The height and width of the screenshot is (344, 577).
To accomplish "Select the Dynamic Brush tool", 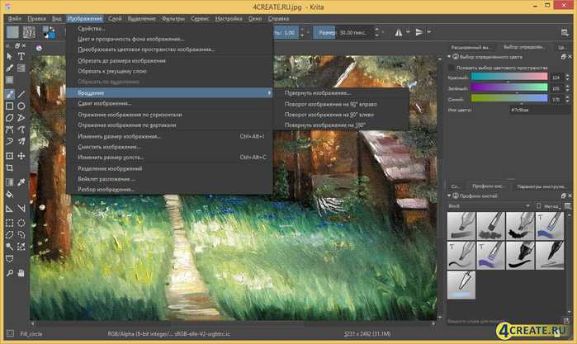I will pyautogui.click(x=10, y=141).
